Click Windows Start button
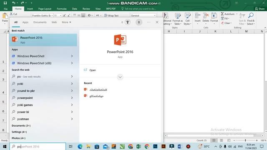The width and height of the screenshot is (267, 150). coord(5,146)
